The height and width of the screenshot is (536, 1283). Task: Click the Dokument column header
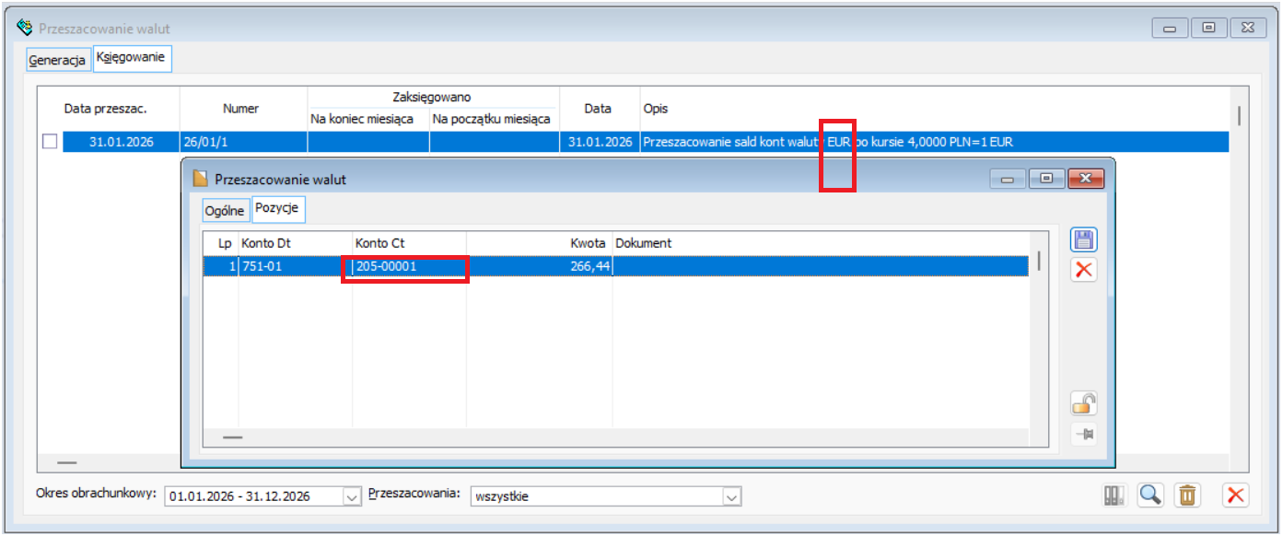point(822,243)
